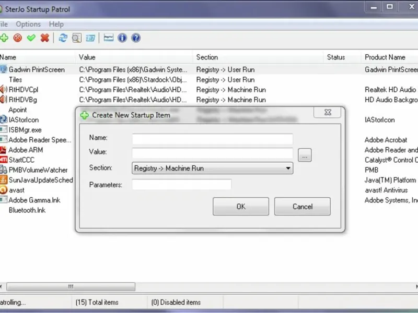Click the horizontal scrollbar thumb
This screenshot has height=313, width=418.
(71, 286)
